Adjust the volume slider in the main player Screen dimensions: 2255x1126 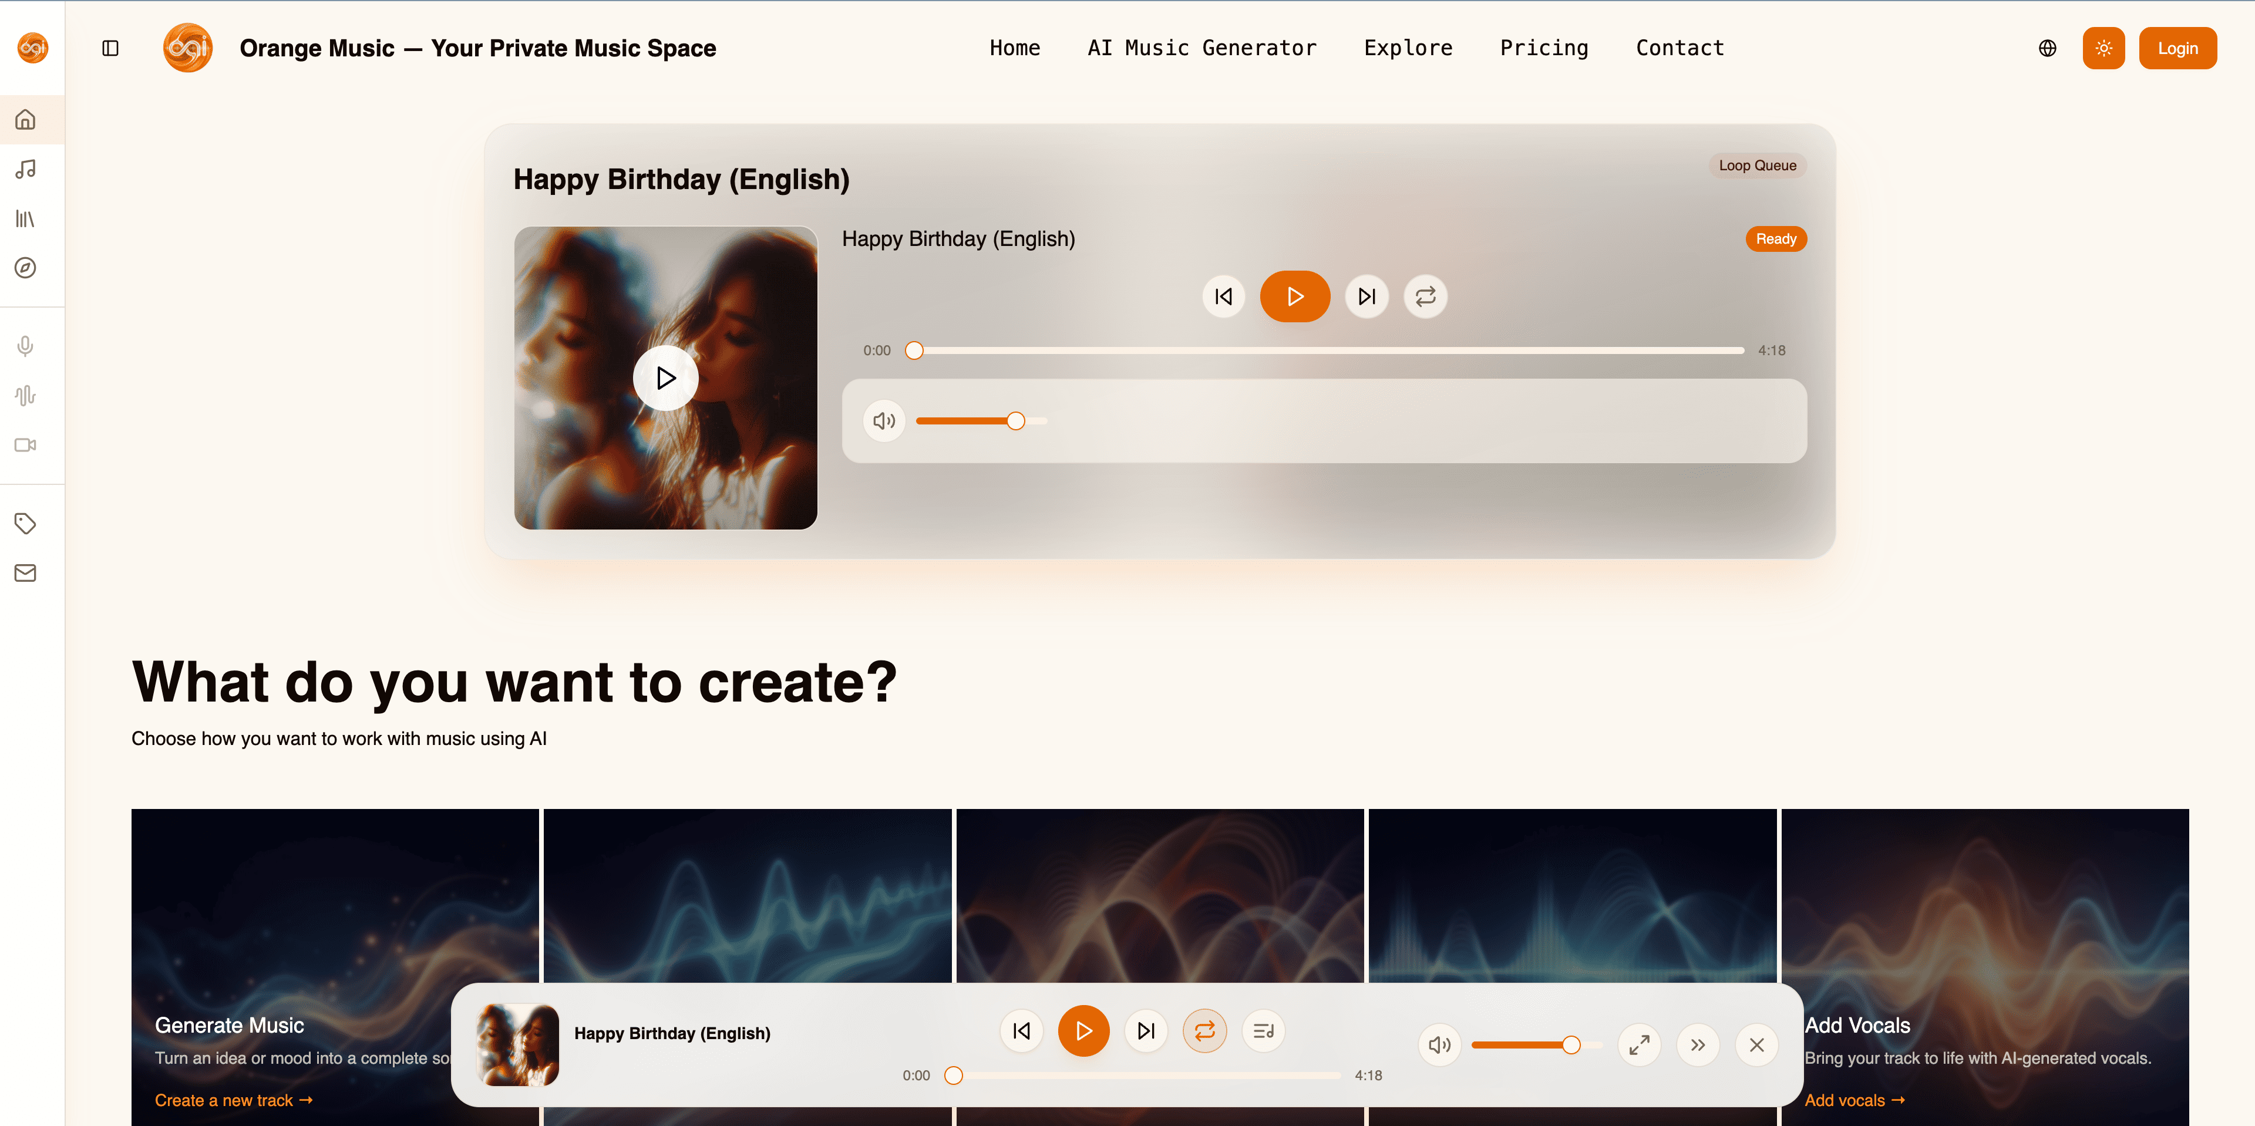pyautogui.click(x=1015, y=421)
